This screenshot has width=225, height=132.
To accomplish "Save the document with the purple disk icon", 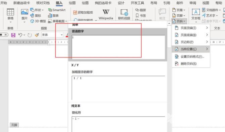I will [x=13, y=35].
